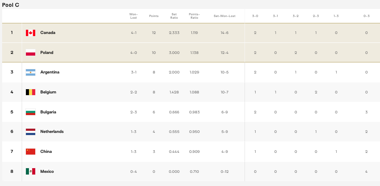Click the Won-Lost column header

click(x=133, y=16)
